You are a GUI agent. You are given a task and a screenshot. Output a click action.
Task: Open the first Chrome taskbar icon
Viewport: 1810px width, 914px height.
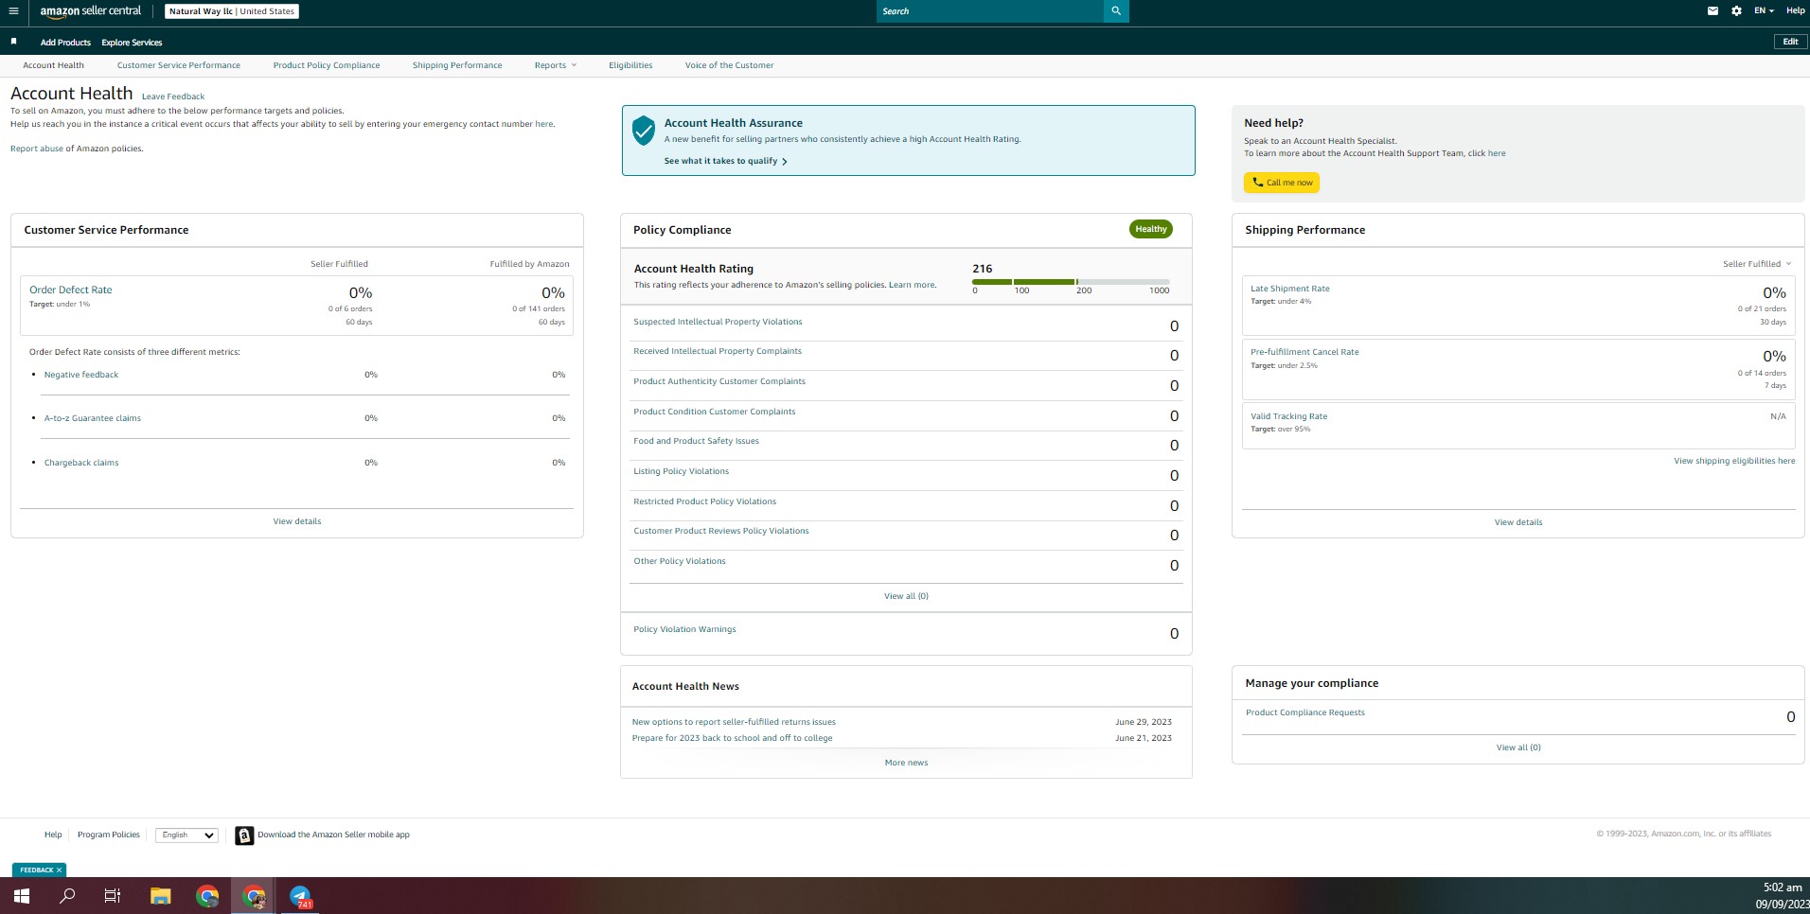(x=207, y=895)
